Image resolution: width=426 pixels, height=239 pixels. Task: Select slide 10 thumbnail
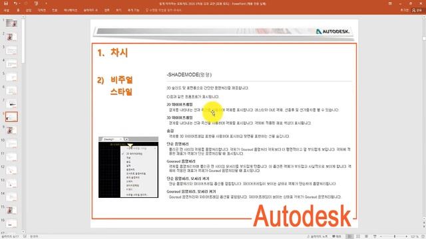click(x=11, y=143)
